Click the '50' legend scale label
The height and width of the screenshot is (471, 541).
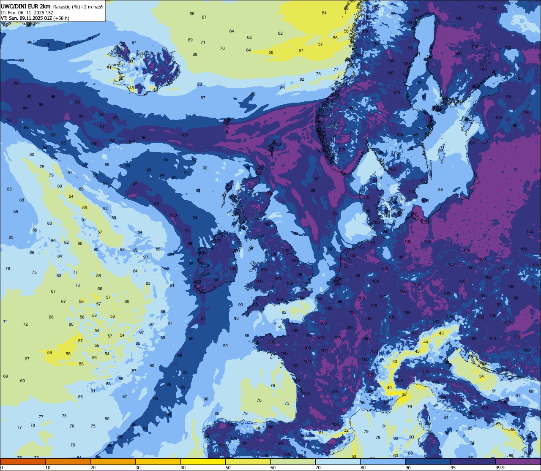(228, 467)
